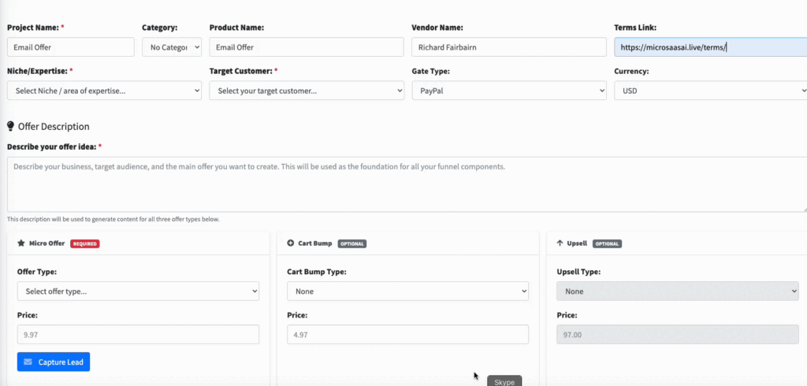Click the Micro Offer price field

(138, 335)
